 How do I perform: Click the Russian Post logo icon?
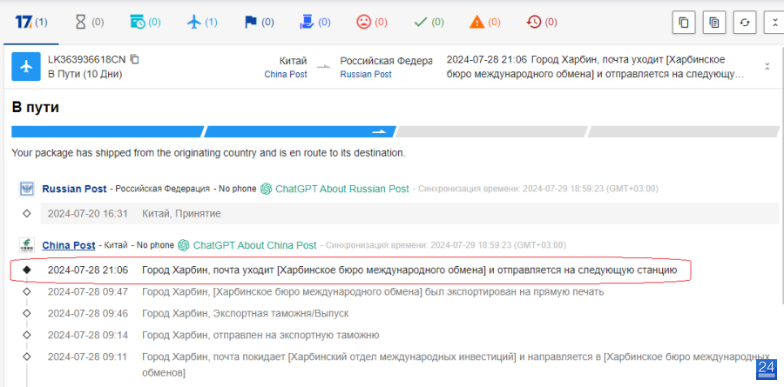26,189
